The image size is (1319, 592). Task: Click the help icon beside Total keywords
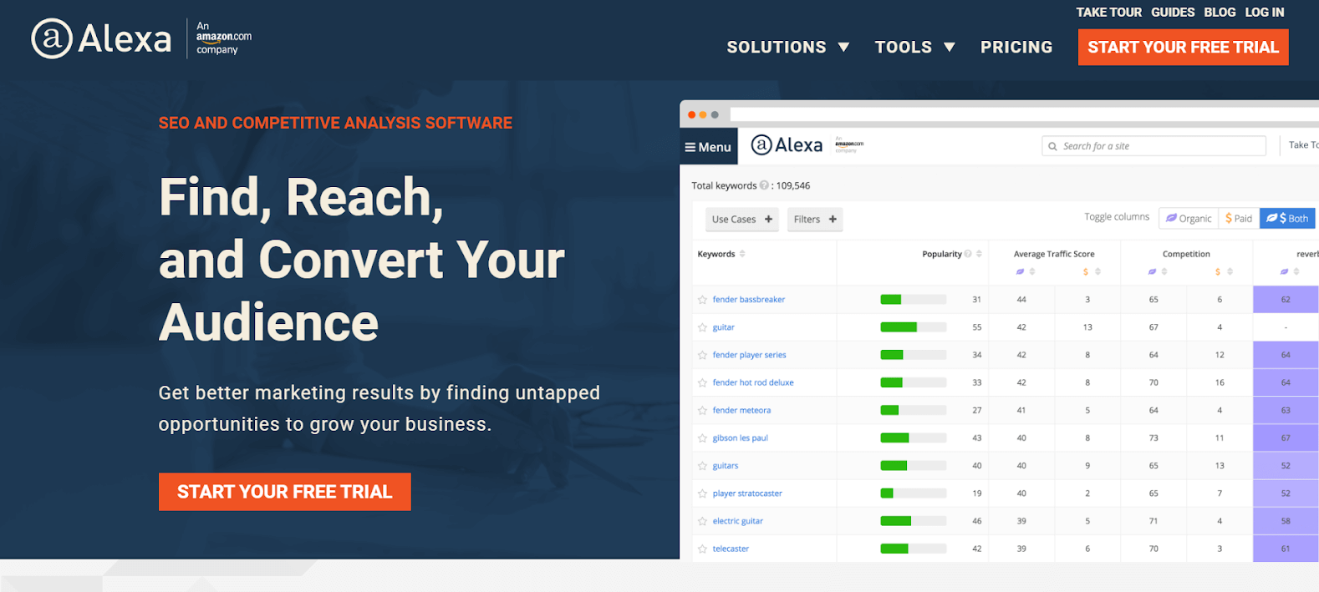pyautogui.click(x=764, y=185)
